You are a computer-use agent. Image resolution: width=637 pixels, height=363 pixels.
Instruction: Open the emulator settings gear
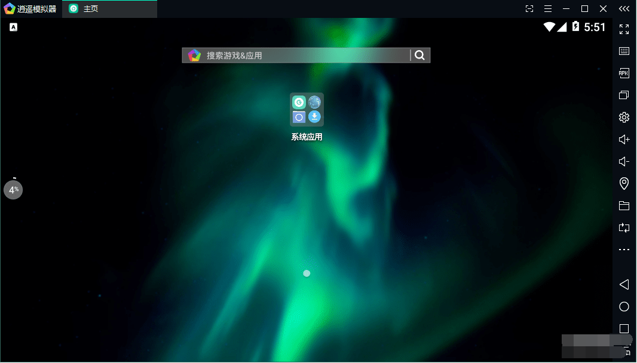point(624,117)
